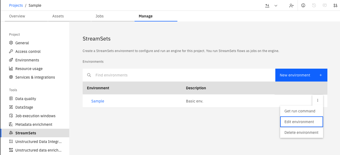Open Job execution windows settings
This screenshot has width=340, height=155.
pos(35,116)
